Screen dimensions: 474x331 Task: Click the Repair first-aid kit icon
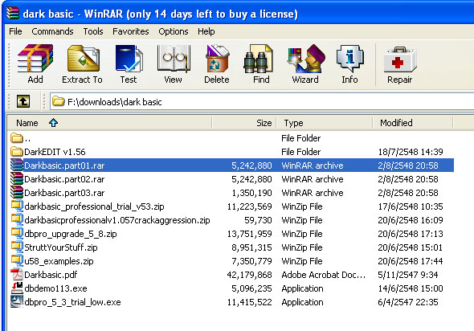point(399,63)
